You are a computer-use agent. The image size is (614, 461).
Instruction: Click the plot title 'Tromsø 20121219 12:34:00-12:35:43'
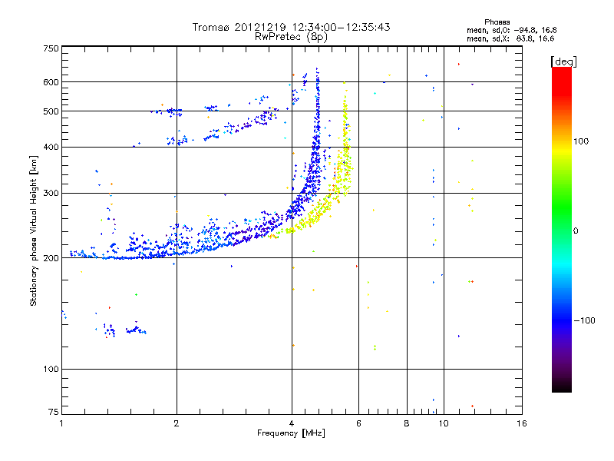[291, 27]
